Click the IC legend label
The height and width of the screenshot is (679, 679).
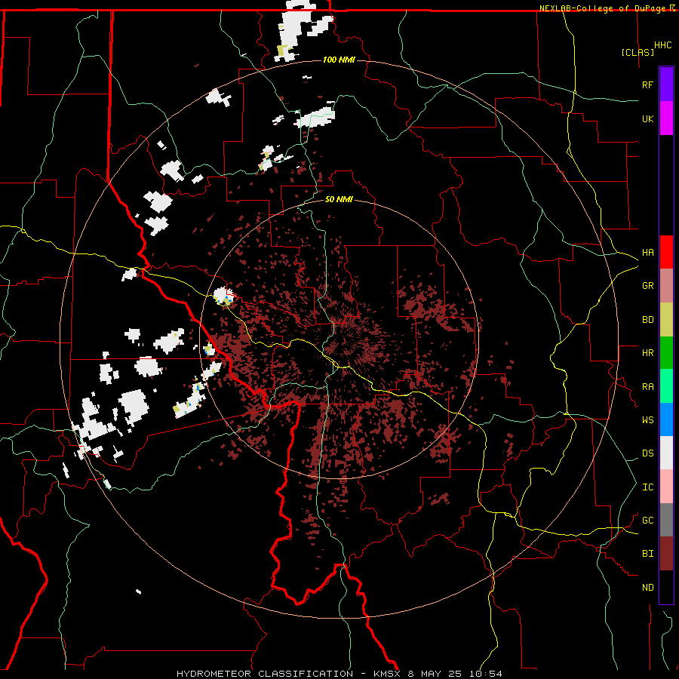pos(647,487)
